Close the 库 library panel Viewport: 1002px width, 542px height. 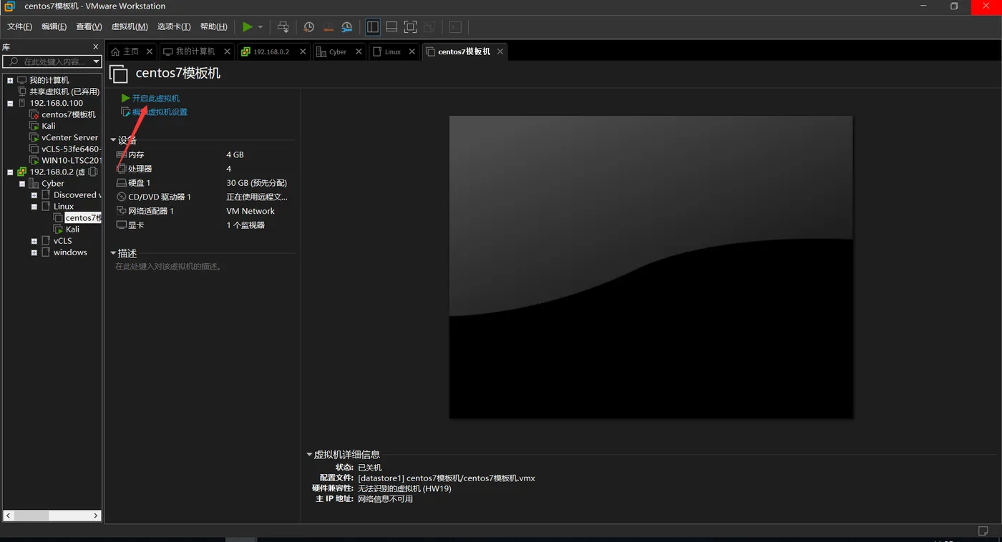96,47
